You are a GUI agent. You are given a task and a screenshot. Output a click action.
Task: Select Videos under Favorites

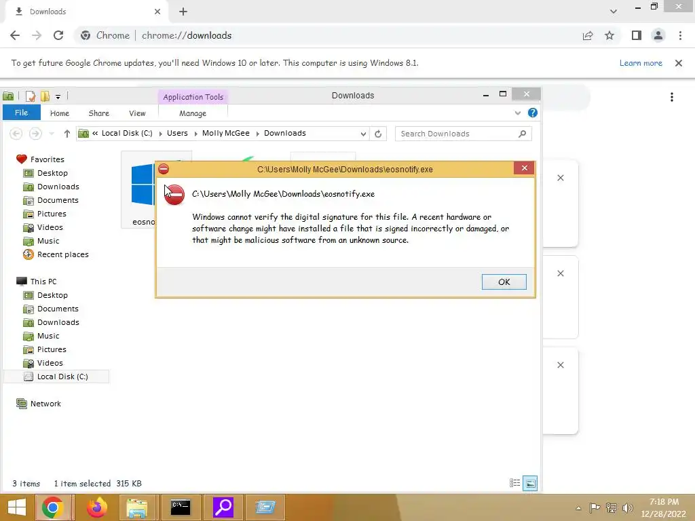(x=50, y=227)
